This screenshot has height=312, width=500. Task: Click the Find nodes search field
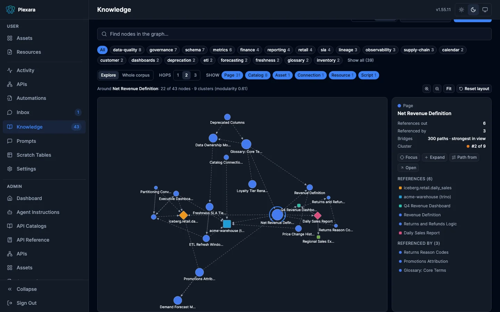coord(294,34)
